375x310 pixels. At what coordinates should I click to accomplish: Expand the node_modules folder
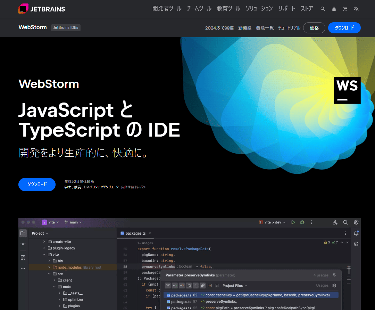(49, 267)
